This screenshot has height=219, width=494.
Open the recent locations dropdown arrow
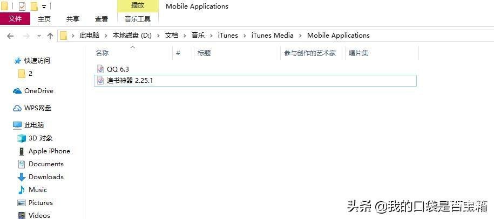(39, 36)
